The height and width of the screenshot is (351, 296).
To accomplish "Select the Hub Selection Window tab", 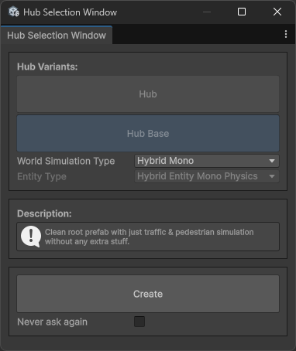I will point(57,35).
